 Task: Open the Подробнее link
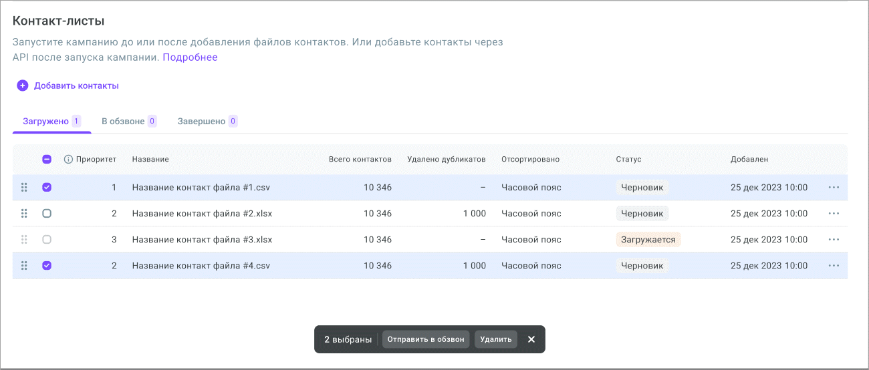pos(190,57)
